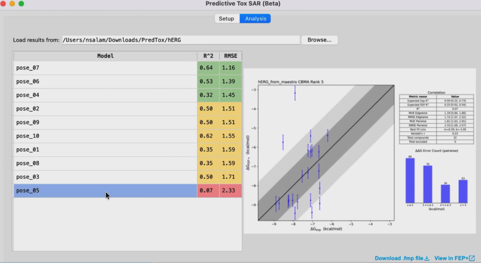This screenshot has width=481, height=263.
Task: Sort by the R^2 column header
Action: click(x=208, y=56)
